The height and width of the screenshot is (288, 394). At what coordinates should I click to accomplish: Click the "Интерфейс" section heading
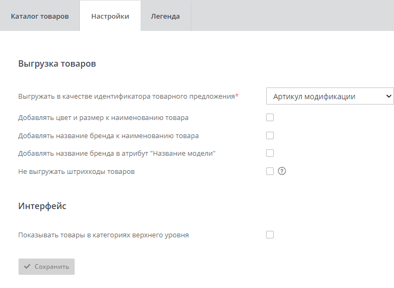(42, 206)
